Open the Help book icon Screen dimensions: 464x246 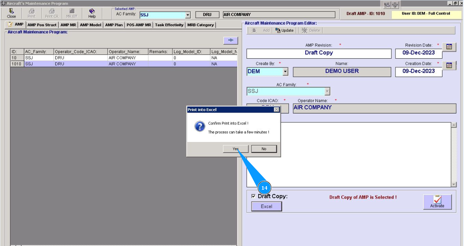pyautogui.click(x=92, y=13)
